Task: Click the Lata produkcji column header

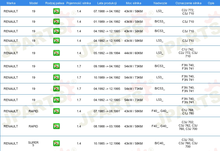Action: pyautogui.click(x=107, y=3)
